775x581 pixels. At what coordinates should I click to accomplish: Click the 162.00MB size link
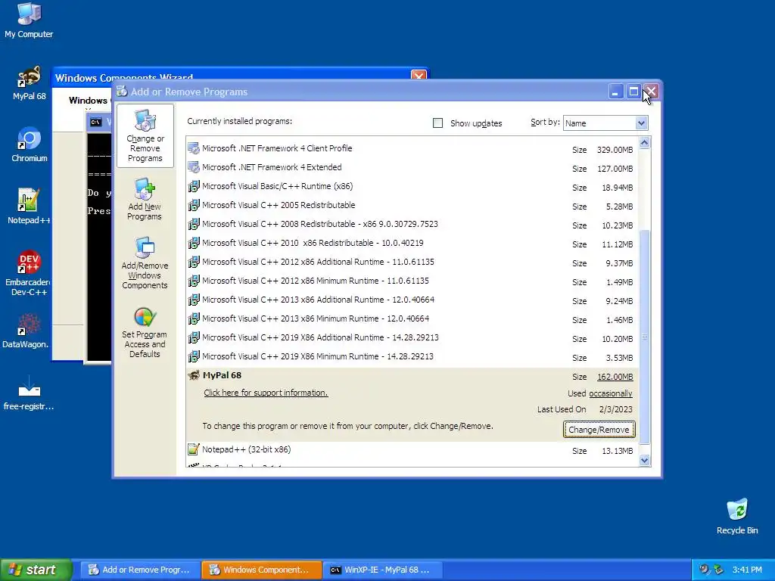point(615,377)
